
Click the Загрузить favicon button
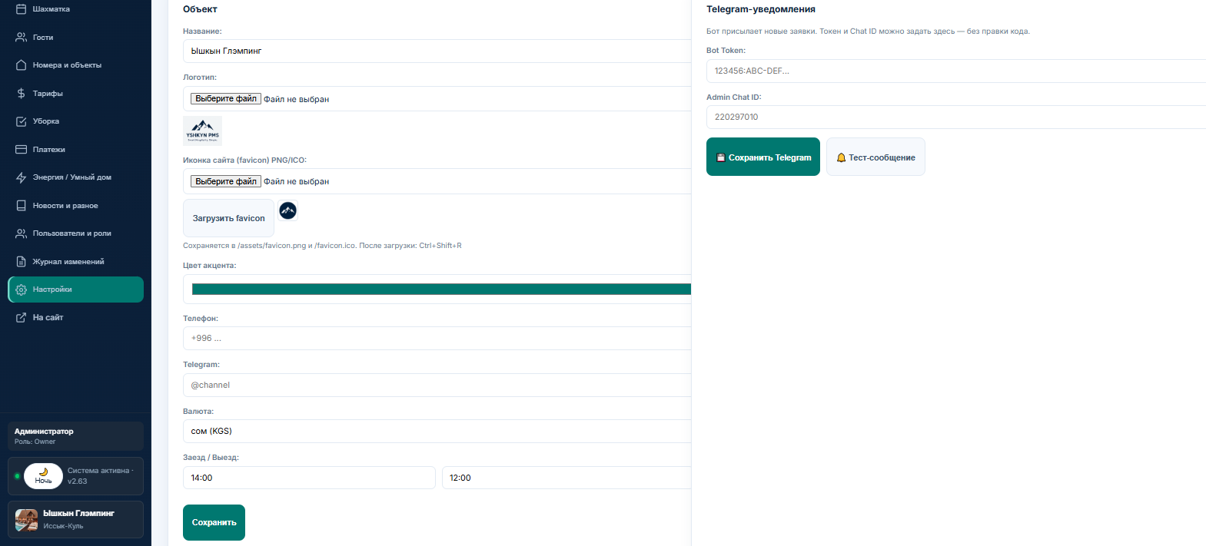(228, 218)
